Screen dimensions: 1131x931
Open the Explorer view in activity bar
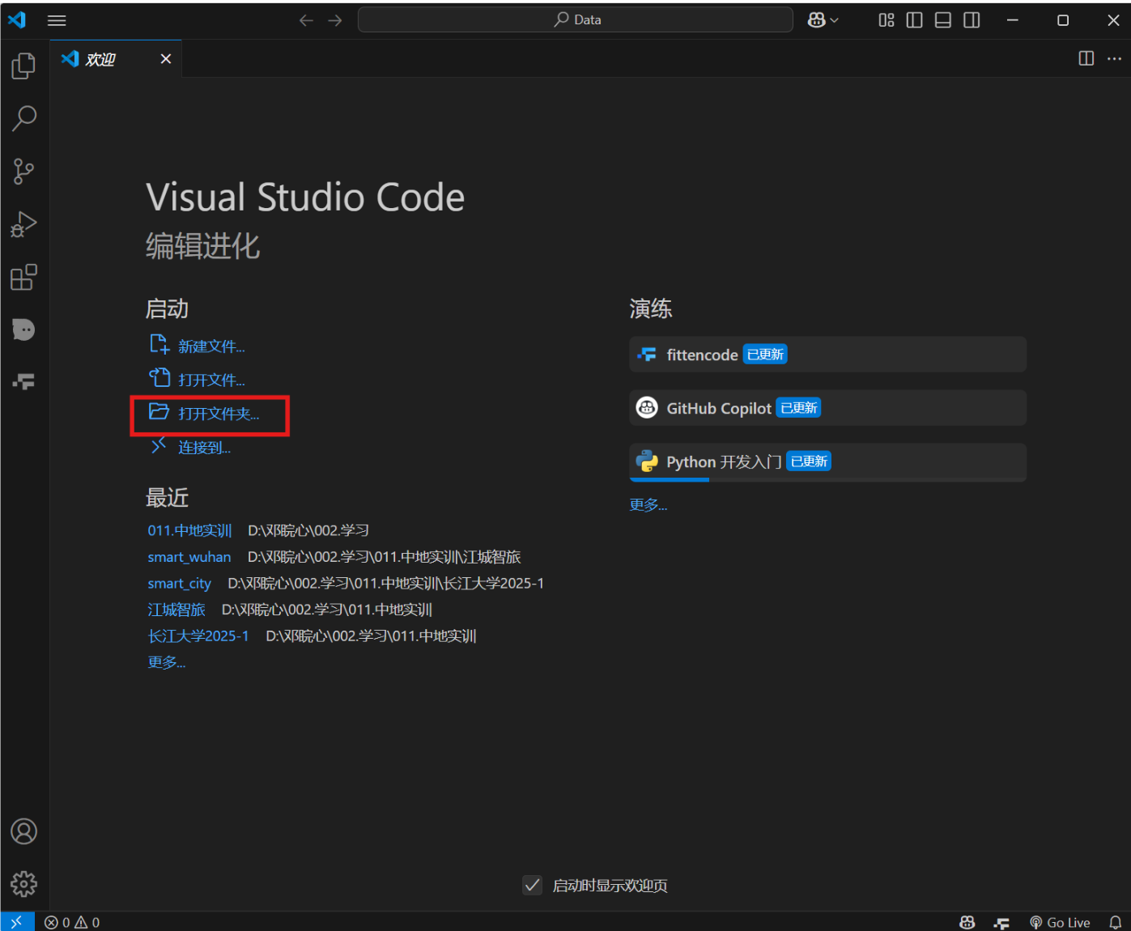click(24, 66)
